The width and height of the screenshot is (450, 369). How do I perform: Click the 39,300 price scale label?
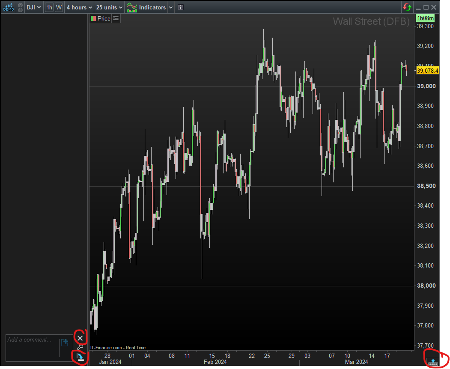(x=425, y=26)
